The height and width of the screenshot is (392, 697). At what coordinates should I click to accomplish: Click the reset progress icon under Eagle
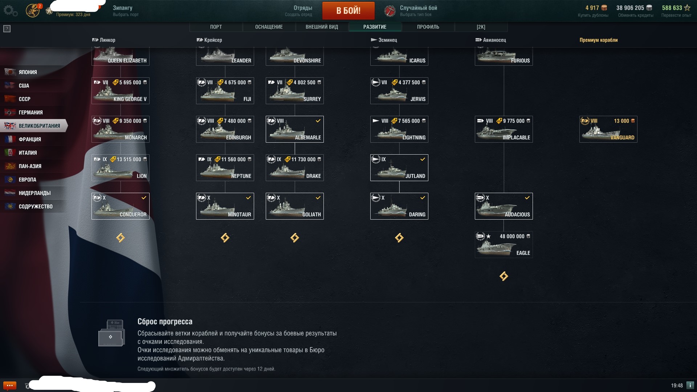tap(504, 276)
